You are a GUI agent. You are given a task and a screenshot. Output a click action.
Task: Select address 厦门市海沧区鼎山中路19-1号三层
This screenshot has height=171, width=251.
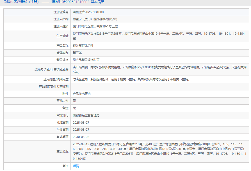tap(95, 26)
